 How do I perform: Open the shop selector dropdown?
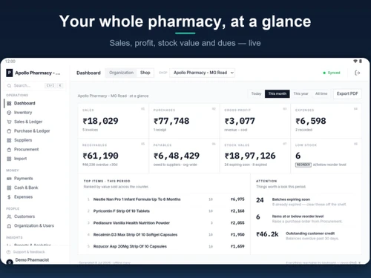[202, 73]
